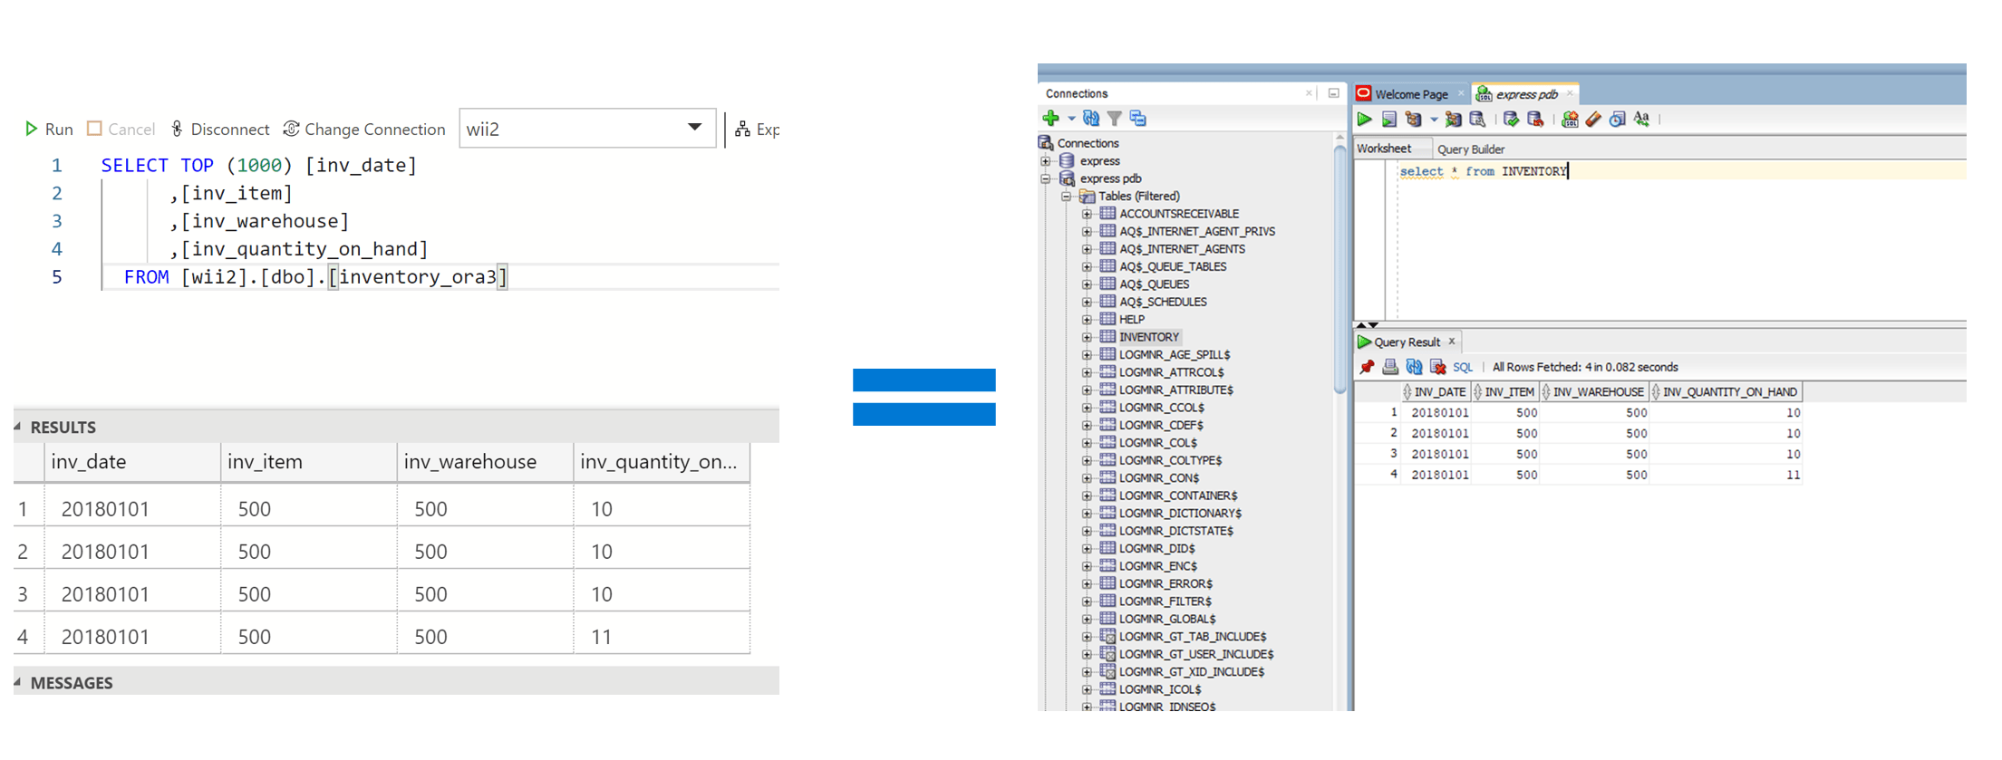
Task: Select the express pdb worksheet tab
Action: coord(1526,94)
